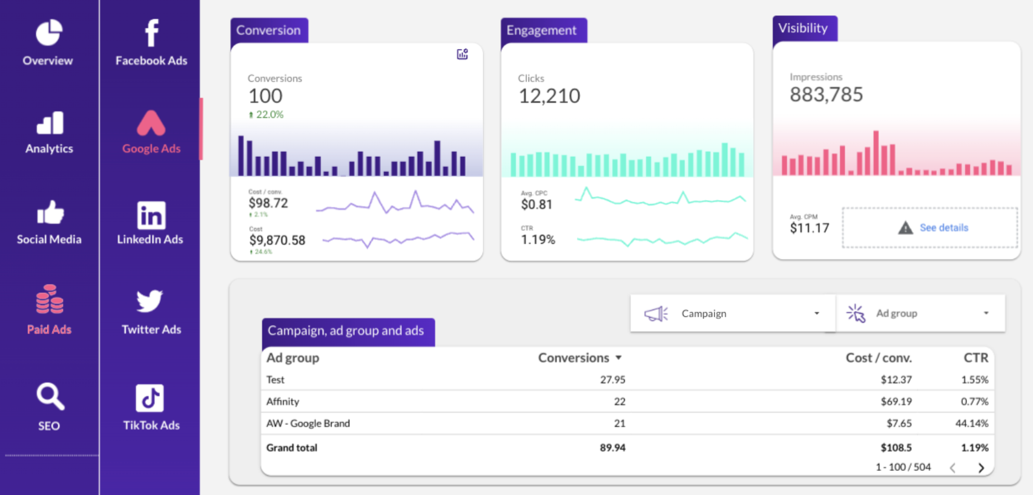
Task: Click the Impressions 883,785 value
Action: click(x=827, y=94)
